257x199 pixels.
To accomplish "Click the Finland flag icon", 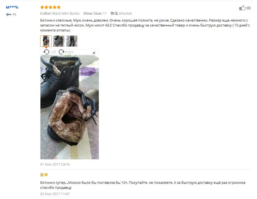I will 9,14.
